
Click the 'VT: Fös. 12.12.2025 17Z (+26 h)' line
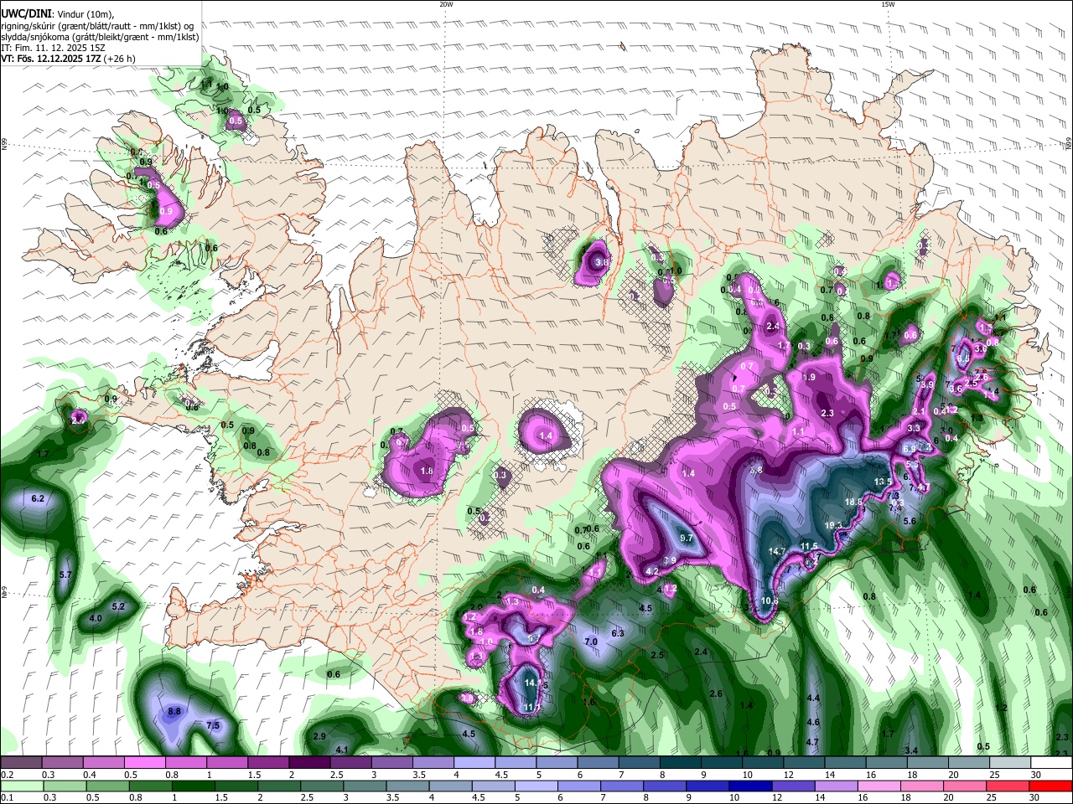[x=68, y=59]
